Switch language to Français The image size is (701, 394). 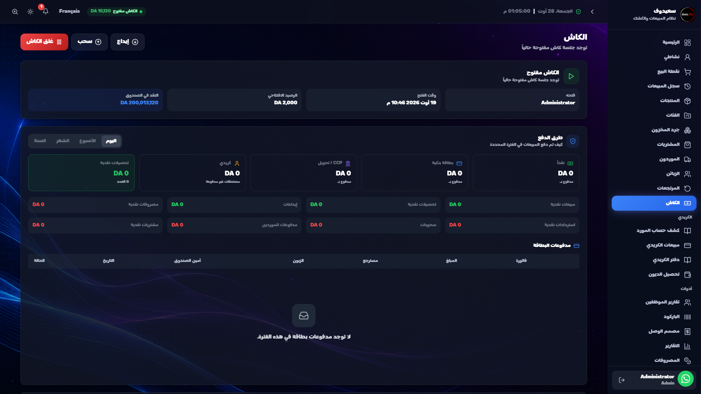pos(69,11)
